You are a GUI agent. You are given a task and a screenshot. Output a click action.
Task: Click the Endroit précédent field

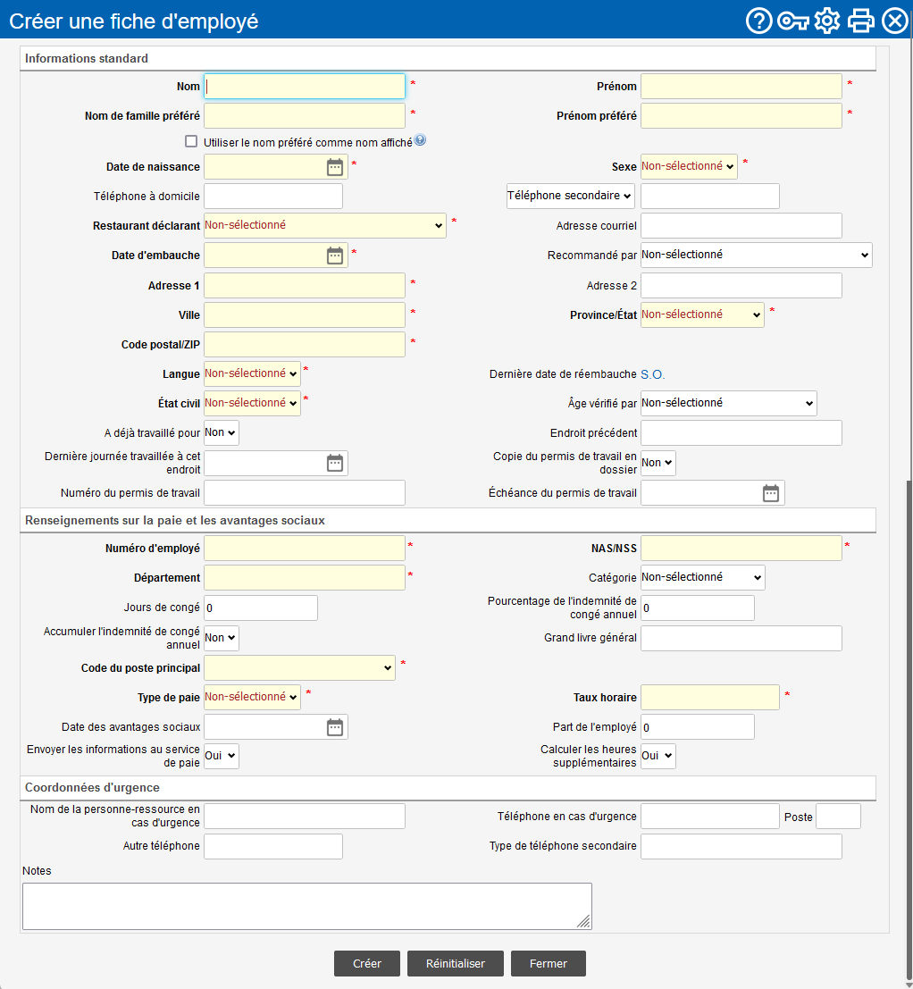[x=741, y=432]
